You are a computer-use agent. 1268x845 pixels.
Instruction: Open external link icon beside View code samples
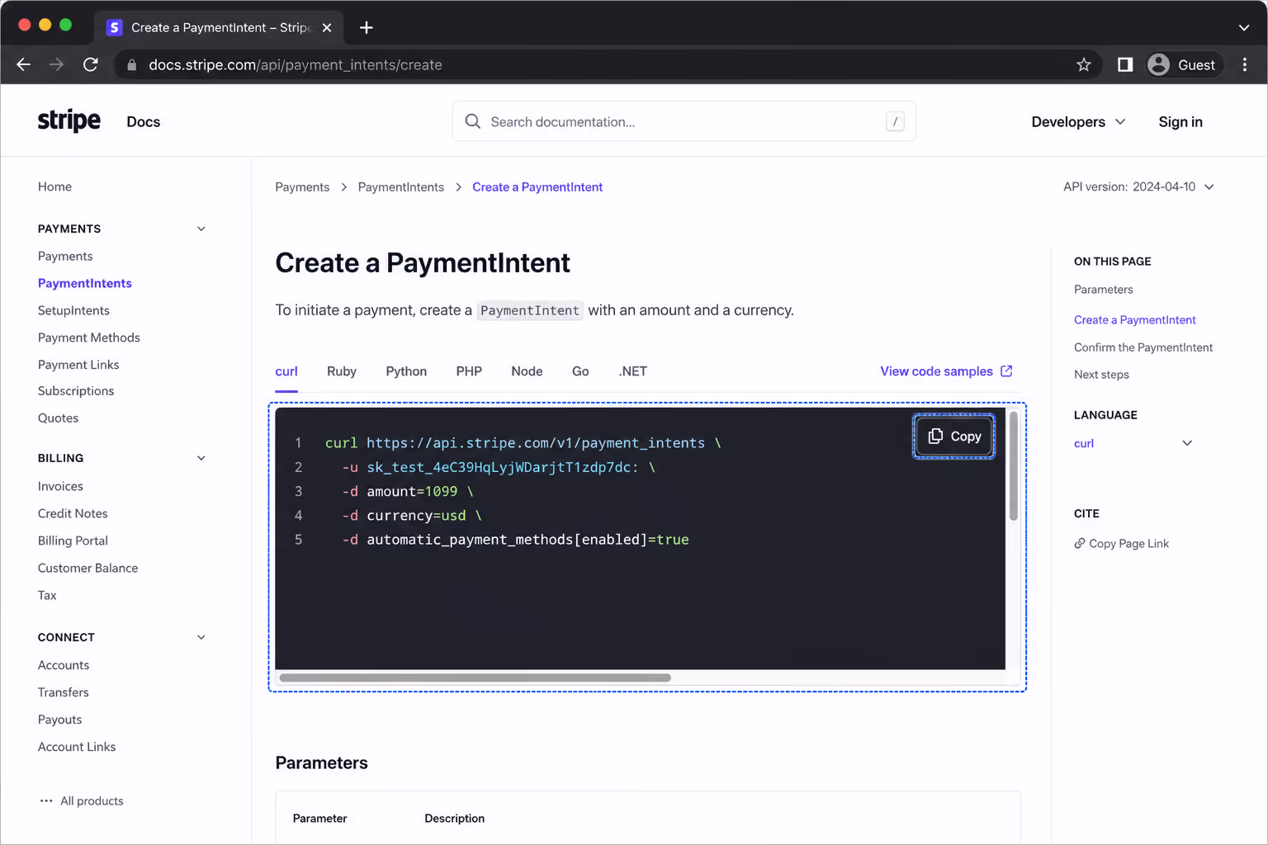click(x=1006, y=371)
